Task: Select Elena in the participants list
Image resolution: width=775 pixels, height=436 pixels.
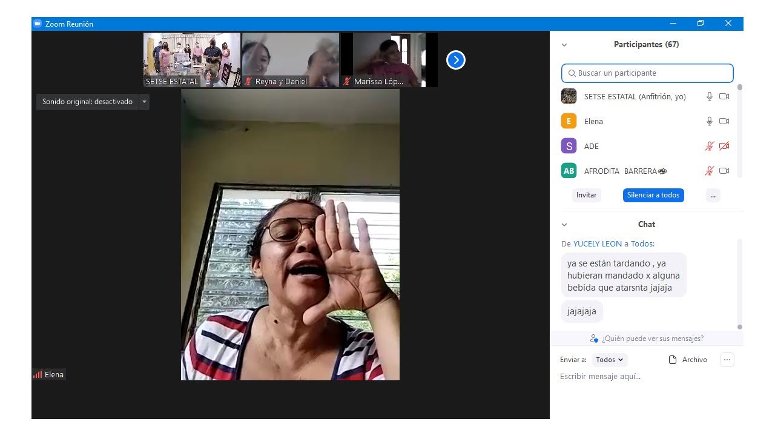Action: point(647,121)
